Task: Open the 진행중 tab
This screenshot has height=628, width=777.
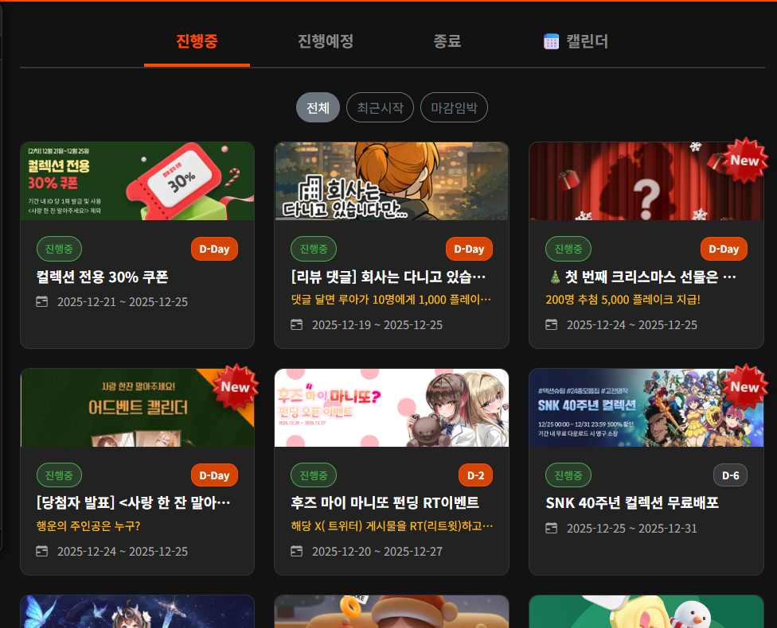Action: click(197, 41)
